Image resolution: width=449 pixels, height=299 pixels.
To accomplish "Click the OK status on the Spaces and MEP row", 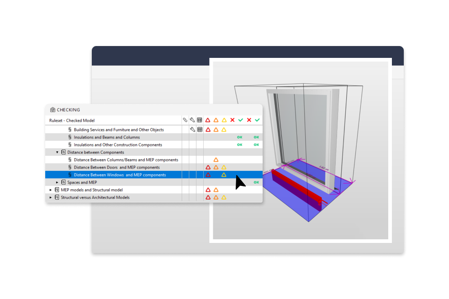I will (x=255, y=182).
